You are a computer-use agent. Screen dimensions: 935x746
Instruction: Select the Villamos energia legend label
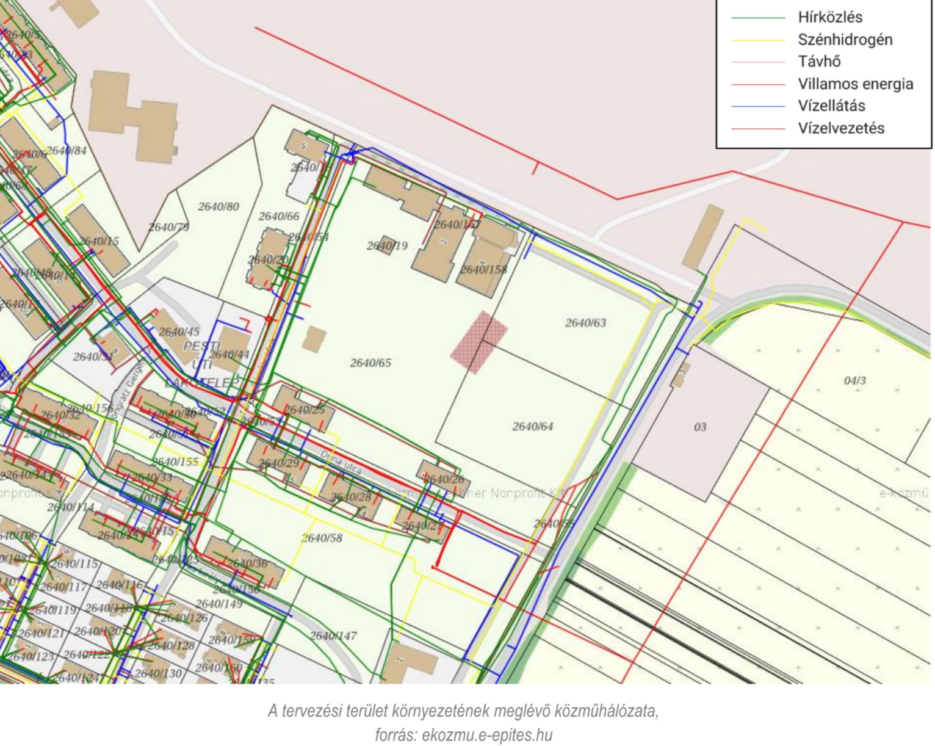point(855,84)
